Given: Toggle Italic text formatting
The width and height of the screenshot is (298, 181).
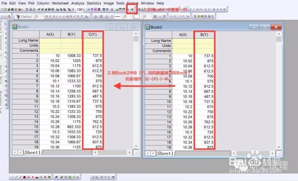Looking at the screenshot, I should click(50, 17).
